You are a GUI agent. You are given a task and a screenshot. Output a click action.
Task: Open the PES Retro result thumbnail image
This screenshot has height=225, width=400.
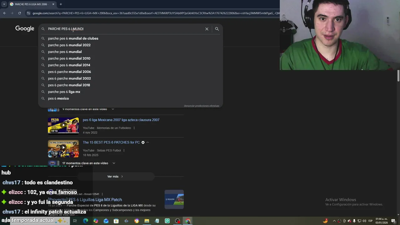pyautogui.click(x=174, y=199)
